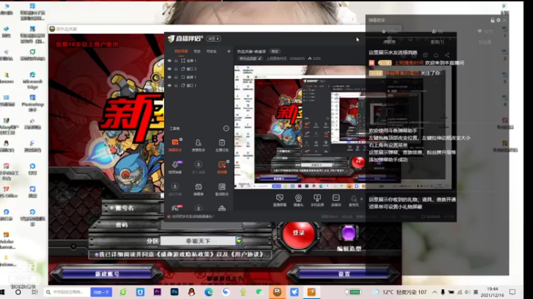Click the pill button next to 直播伴侣 logo

tap(213, 39)
